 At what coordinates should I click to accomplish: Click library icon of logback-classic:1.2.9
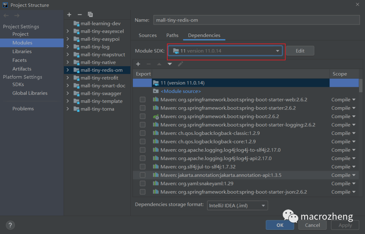[156, 133]
